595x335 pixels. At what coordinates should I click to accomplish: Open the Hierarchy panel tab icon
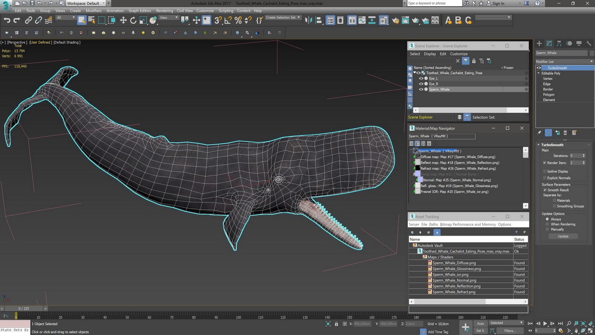[x=559, y=43]
